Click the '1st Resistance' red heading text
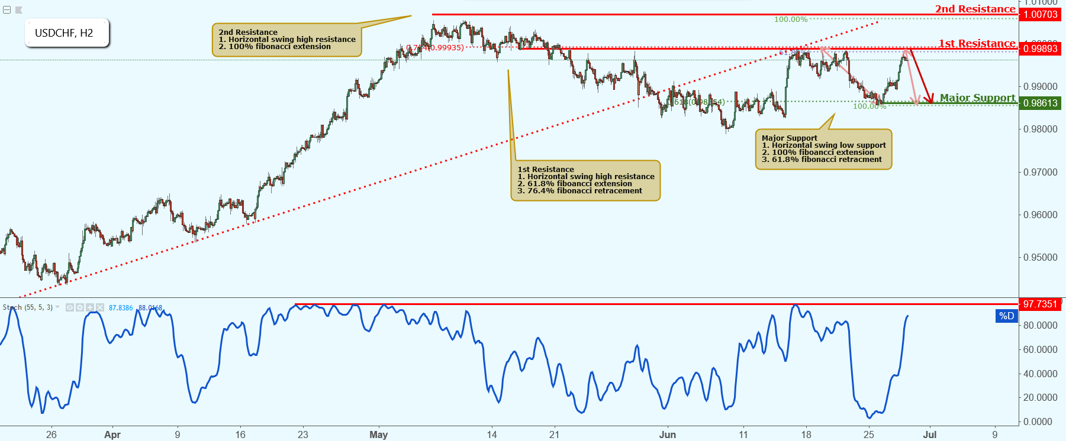1066x441 pixels. pyautogui.click(x=977, y=43)
